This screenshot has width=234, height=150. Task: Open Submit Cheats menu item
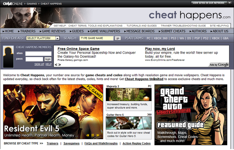172,31
